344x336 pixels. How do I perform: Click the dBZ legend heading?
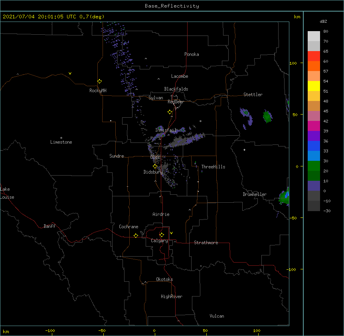323,22
